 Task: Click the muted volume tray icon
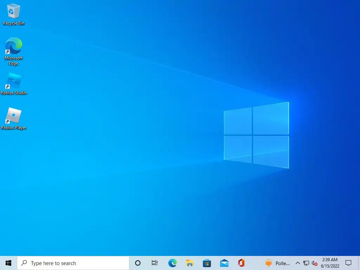[x=315, y=263]
